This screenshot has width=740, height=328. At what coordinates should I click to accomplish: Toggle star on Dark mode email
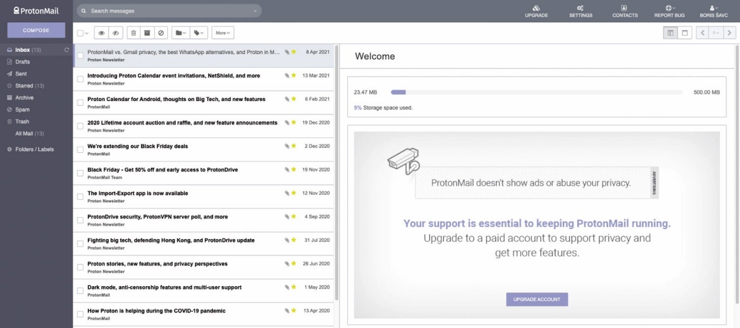294,287
